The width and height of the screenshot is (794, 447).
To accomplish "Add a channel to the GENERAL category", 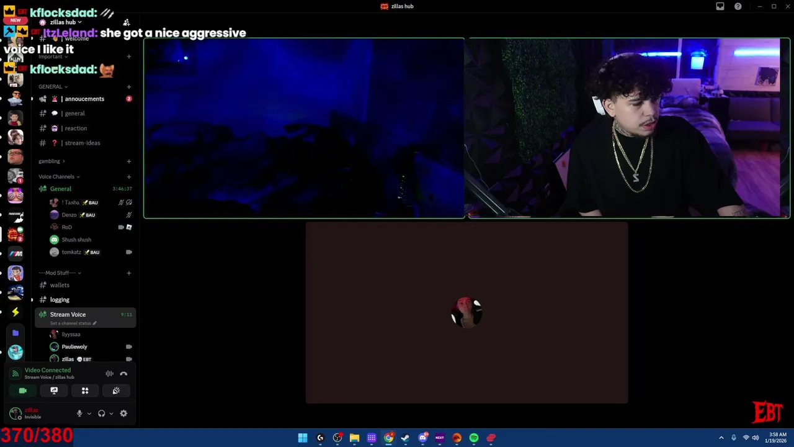I will (129, 87).
